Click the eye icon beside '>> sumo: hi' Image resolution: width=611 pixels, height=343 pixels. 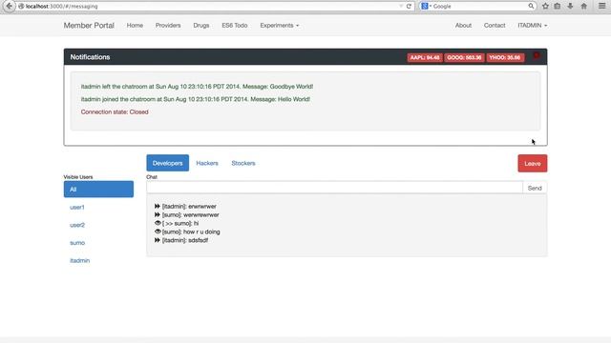(158, 223)
